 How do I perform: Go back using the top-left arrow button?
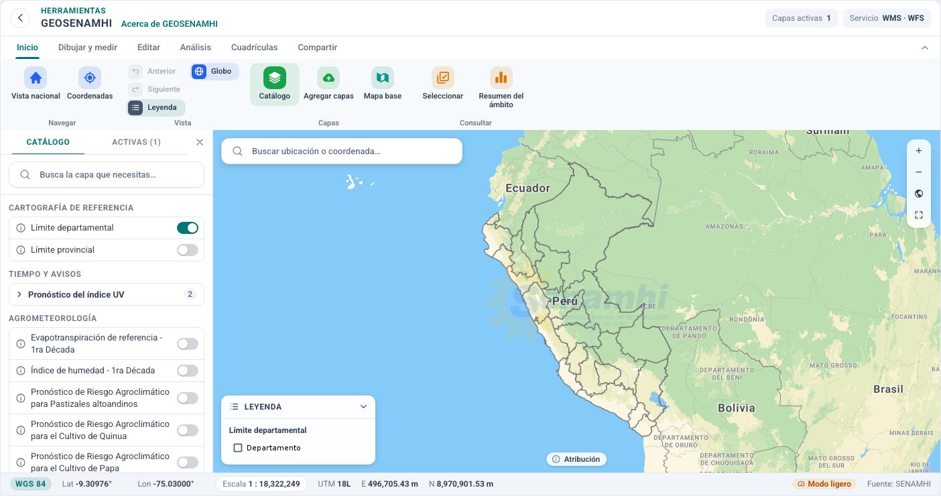tap(21, 18)
